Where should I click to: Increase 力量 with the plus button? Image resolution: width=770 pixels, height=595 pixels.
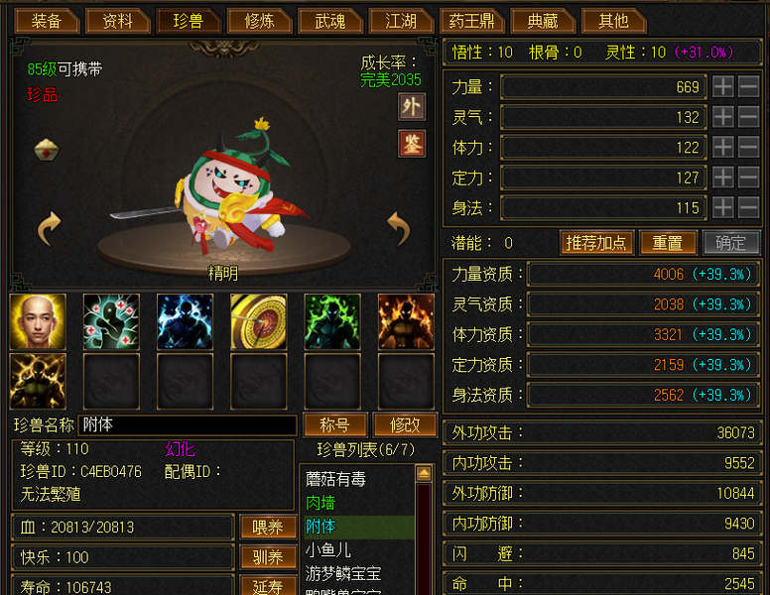click(x=723, y=87)
